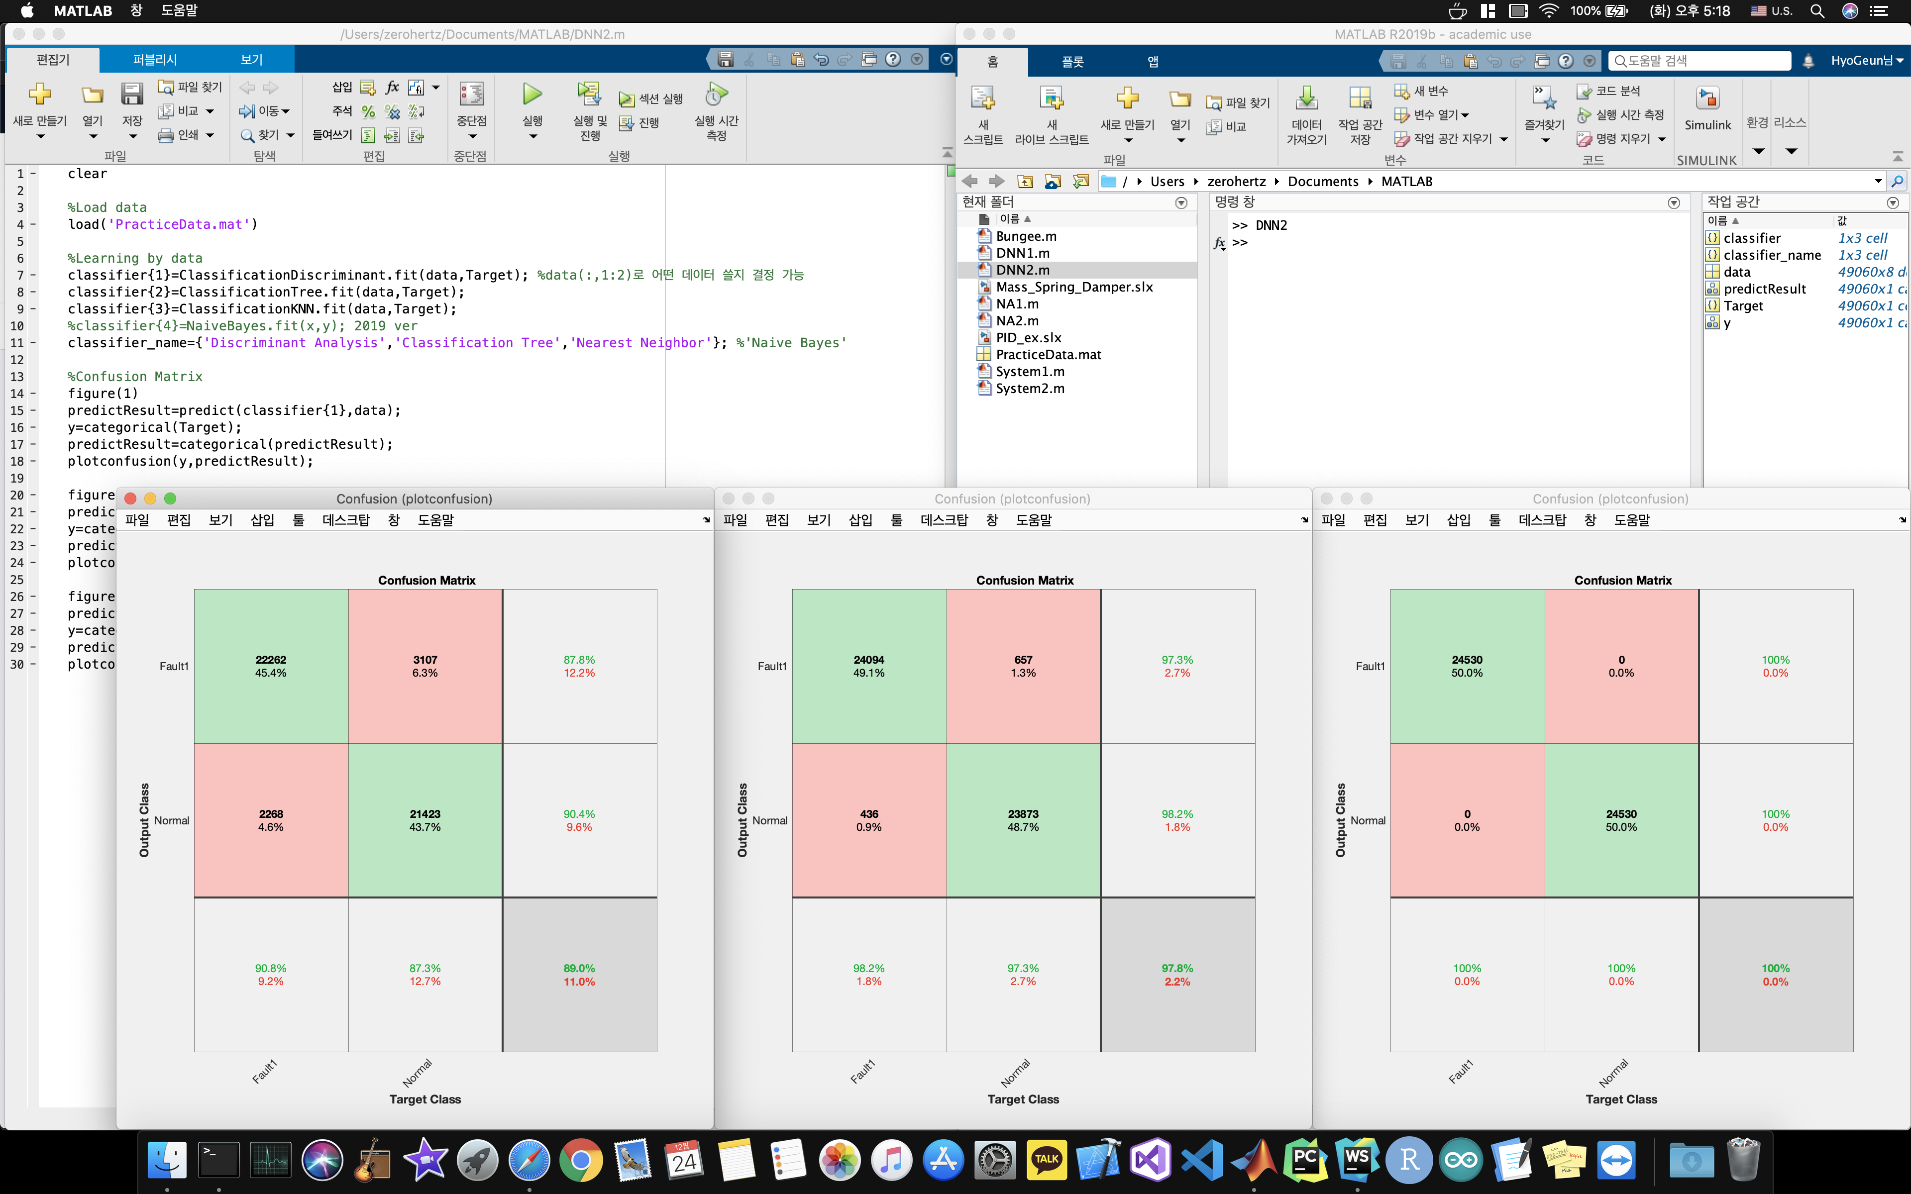This screenshot has width=1911, height=1194.
Task: Click the Run (실행) green play icon
Action: point(532,95)
